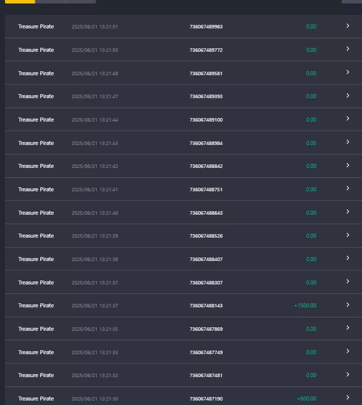The width and height of the screenshot is (362, 405).
Task: Switch to the third gray tab
Action: click(81, 1)
